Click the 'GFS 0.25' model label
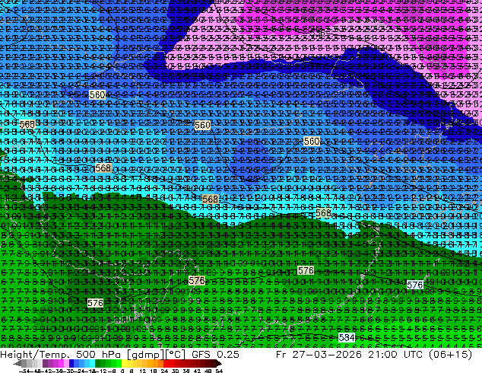 click(x=215, y=354)
